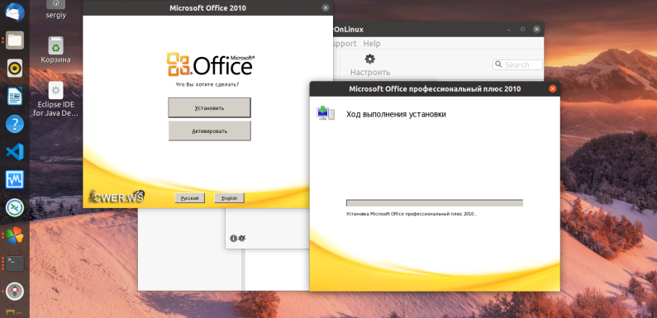The width and height of the screenshot is (657, 318).
Task: Close the Microsoft Office 2010 window
Action: point(326,8)
